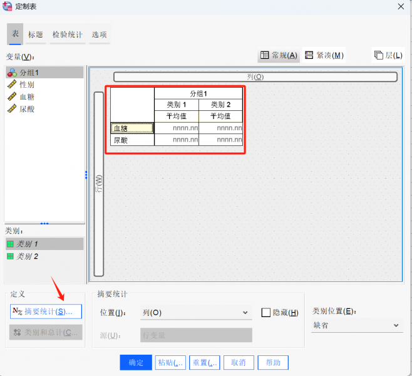Toggle the 隐藏(H) checkbox
Viewport: 412px width, 376px height.
pos(266,313)
